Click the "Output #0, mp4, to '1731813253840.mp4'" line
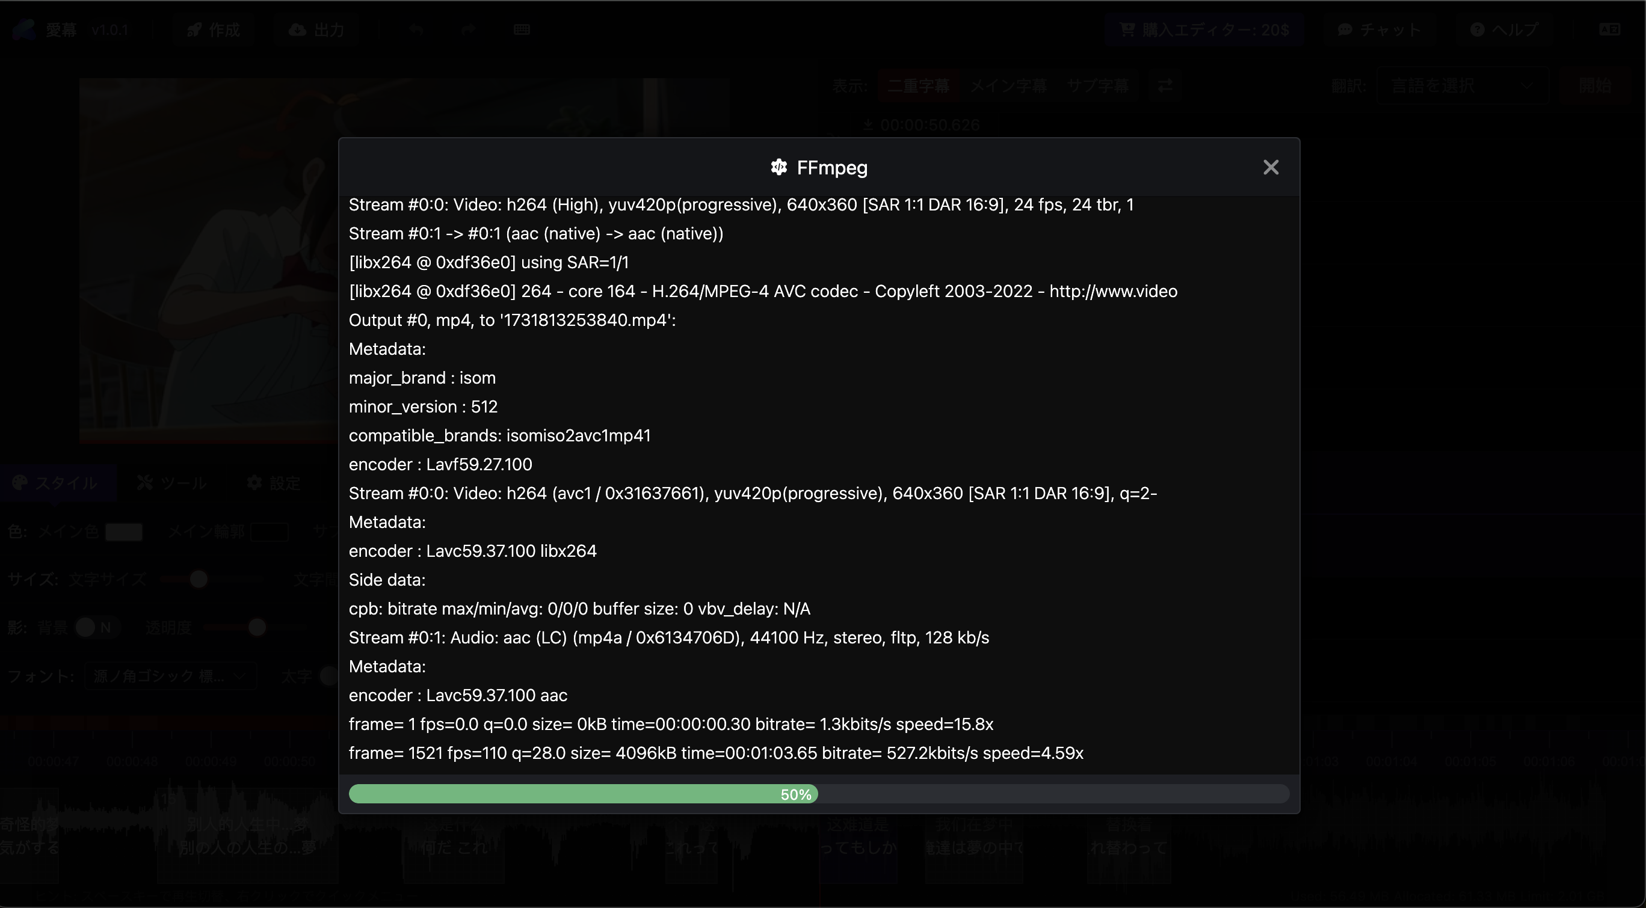Screen dimensions: 1646x908 513,319
